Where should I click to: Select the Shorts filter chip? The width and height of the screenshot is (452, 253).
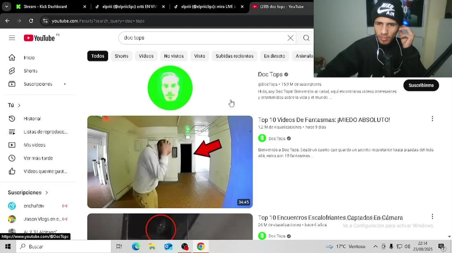121,56
